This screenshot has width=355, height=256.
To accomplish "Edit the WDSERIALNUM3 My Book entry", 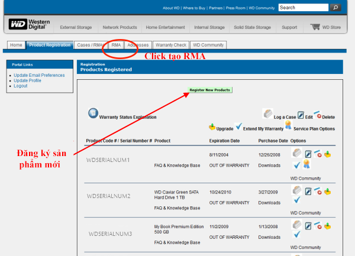I will [x=308, y=226].
